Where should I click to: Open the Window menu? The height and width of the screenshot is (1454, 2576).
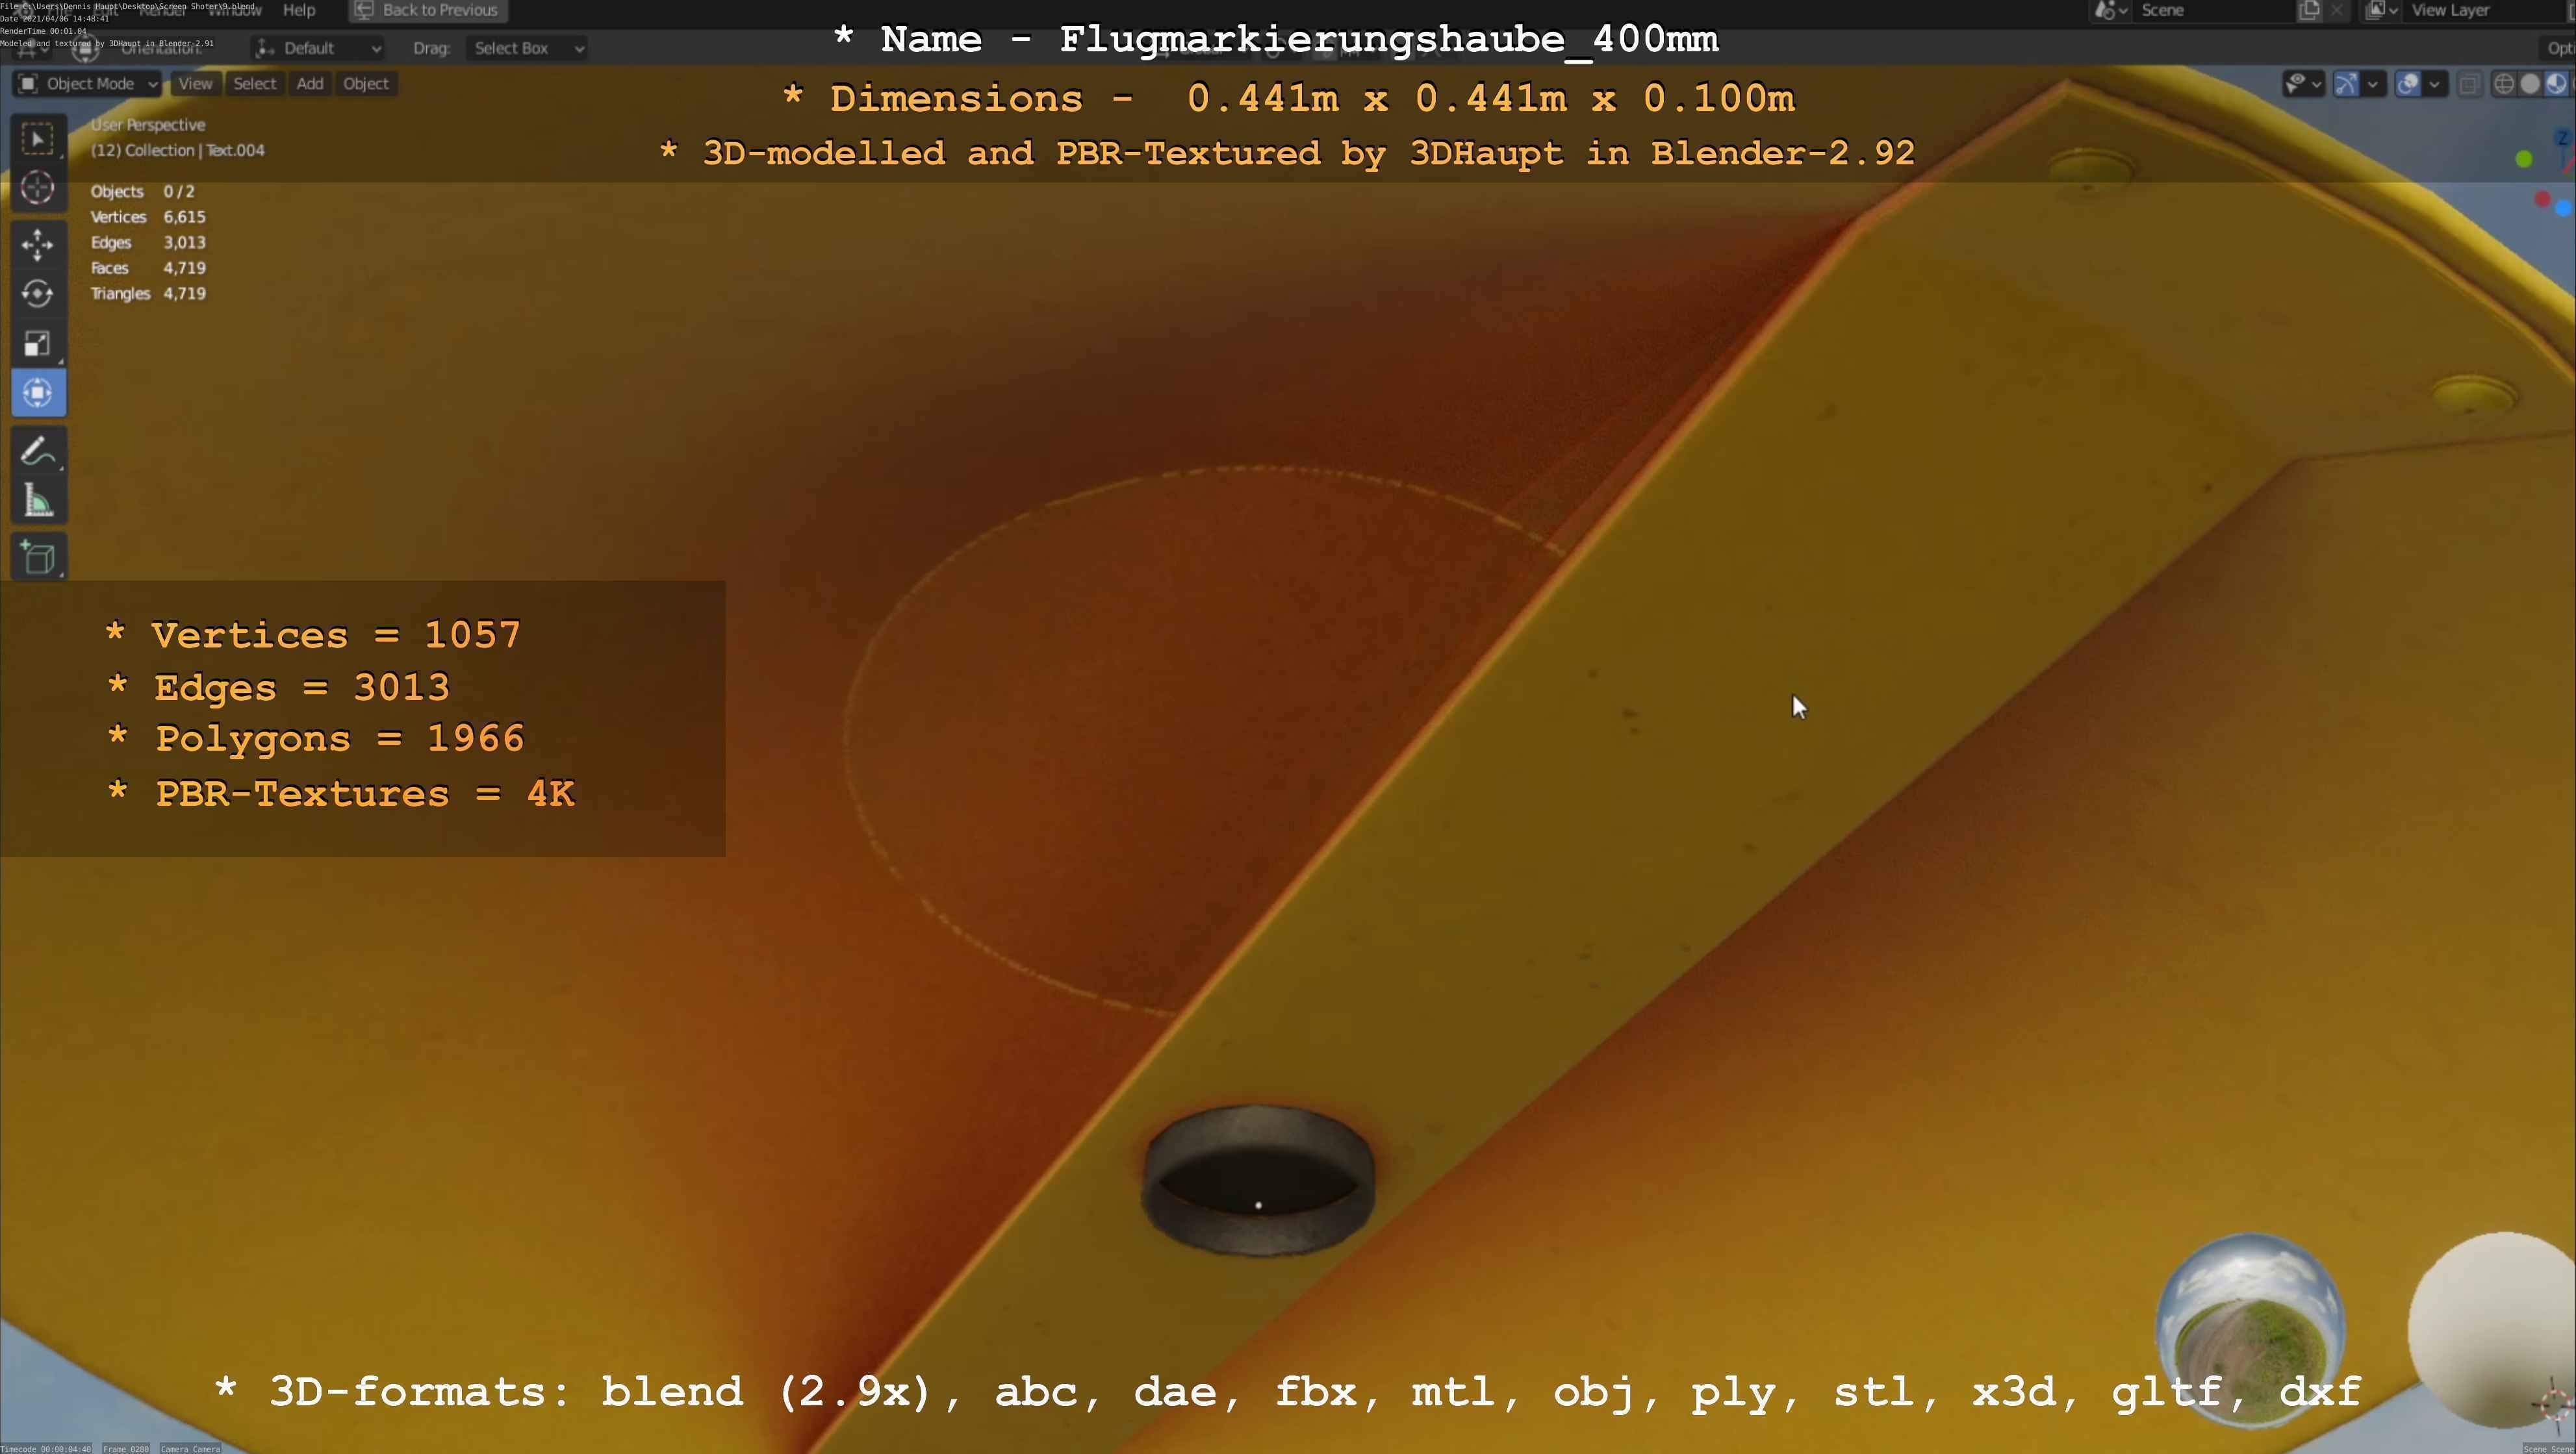[234, 10]
